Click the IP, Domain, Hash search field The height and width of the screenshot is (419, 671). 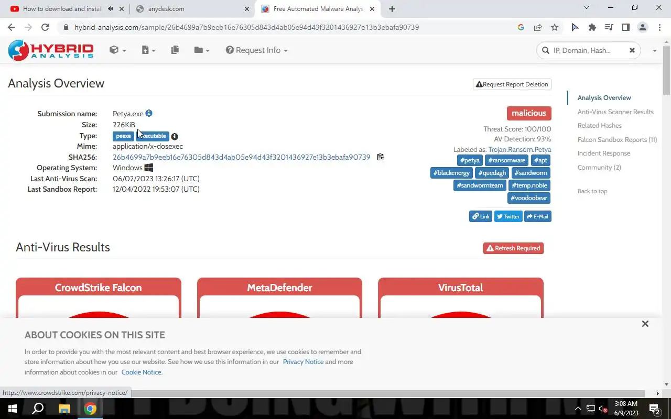click(x=587, y=50)
